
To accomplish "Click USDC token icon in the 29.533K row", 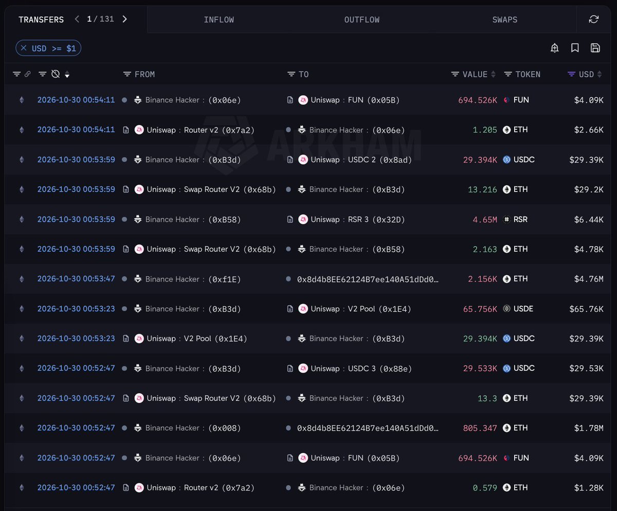I will pos(506,368).
